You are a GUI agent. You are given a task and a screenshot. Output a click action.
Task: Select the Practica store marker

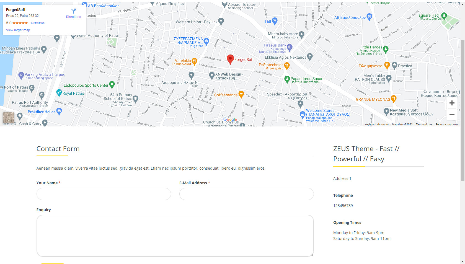click(395, 66)
